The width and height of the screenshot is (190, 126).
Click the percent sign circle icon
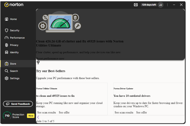(x=45, y=18)
